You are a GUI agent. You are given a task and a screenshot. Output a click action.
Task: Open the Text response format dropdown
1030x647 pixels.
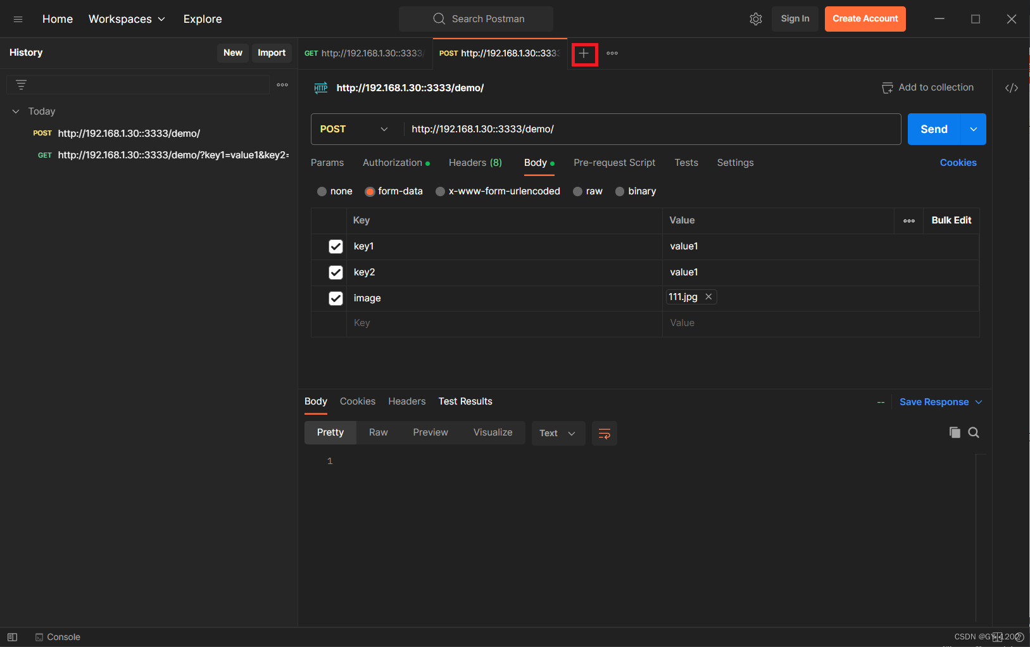click(558, 434)
